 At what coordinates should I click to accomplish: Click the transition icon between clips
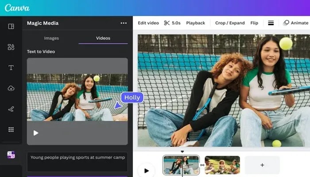202,165
